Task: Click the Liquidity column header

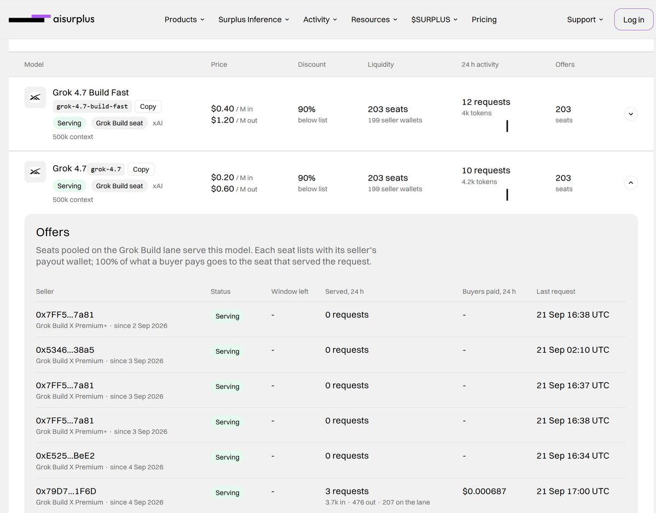Action: pos(381,65)
